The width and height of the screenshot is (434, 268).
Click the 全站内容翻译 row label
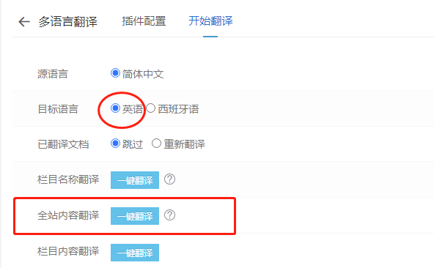[68, 215]
